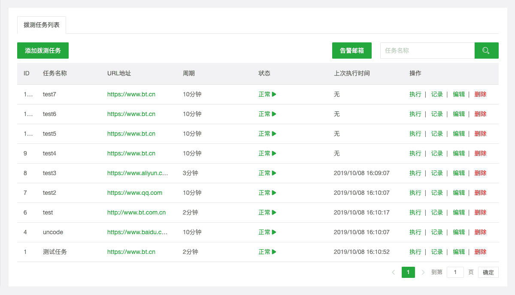Click 执行 for the test5 task

(x=415, y=134)
